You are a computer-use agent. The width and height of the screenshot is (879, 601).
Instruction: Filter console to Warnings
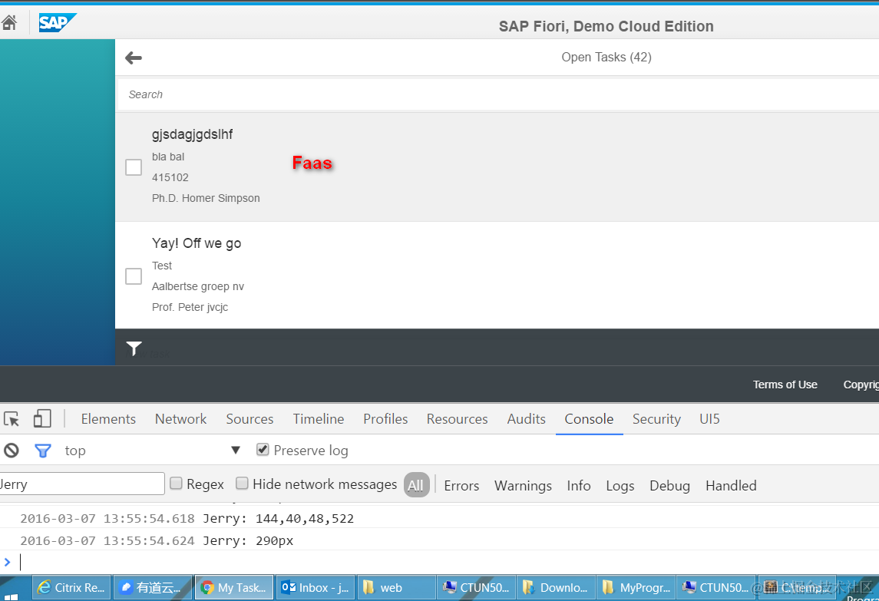click(523, 486)
